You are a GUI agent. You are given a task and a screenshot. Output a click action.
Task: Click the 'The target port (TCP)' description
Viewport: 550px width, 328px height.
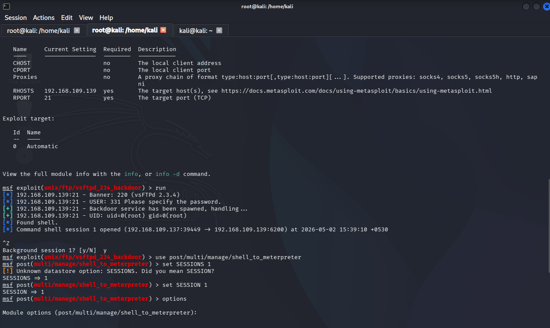click(175, 98)
